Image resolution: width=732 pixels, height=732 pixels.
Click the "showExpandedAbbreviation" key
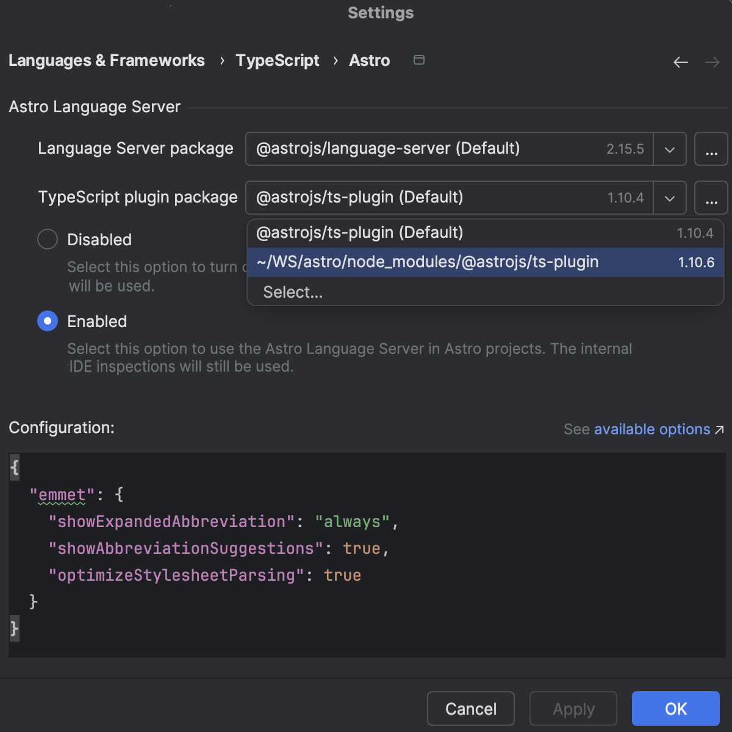171,522
